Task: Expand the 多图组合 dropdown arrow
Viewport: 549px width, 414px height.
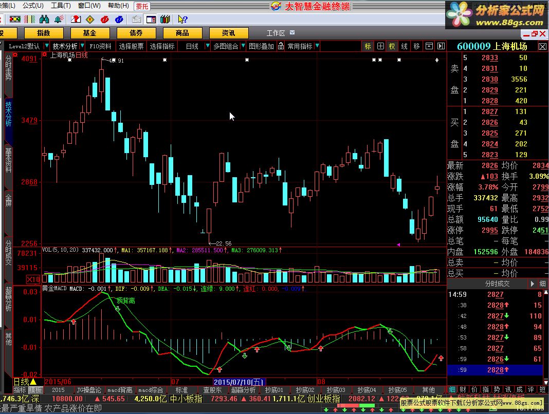Action: pyautogui.click(x=243, y=46)
